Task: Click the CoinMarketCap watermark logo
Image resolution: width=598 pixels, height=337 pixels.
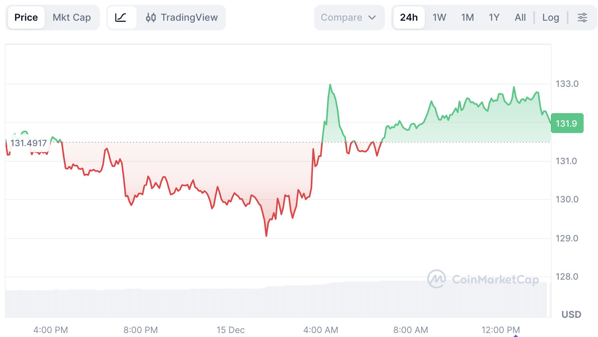Action: [483, 279]
